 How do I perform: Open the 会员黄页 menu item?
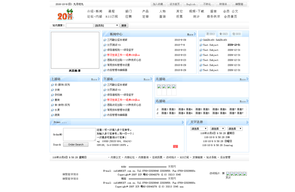(231, 16)
